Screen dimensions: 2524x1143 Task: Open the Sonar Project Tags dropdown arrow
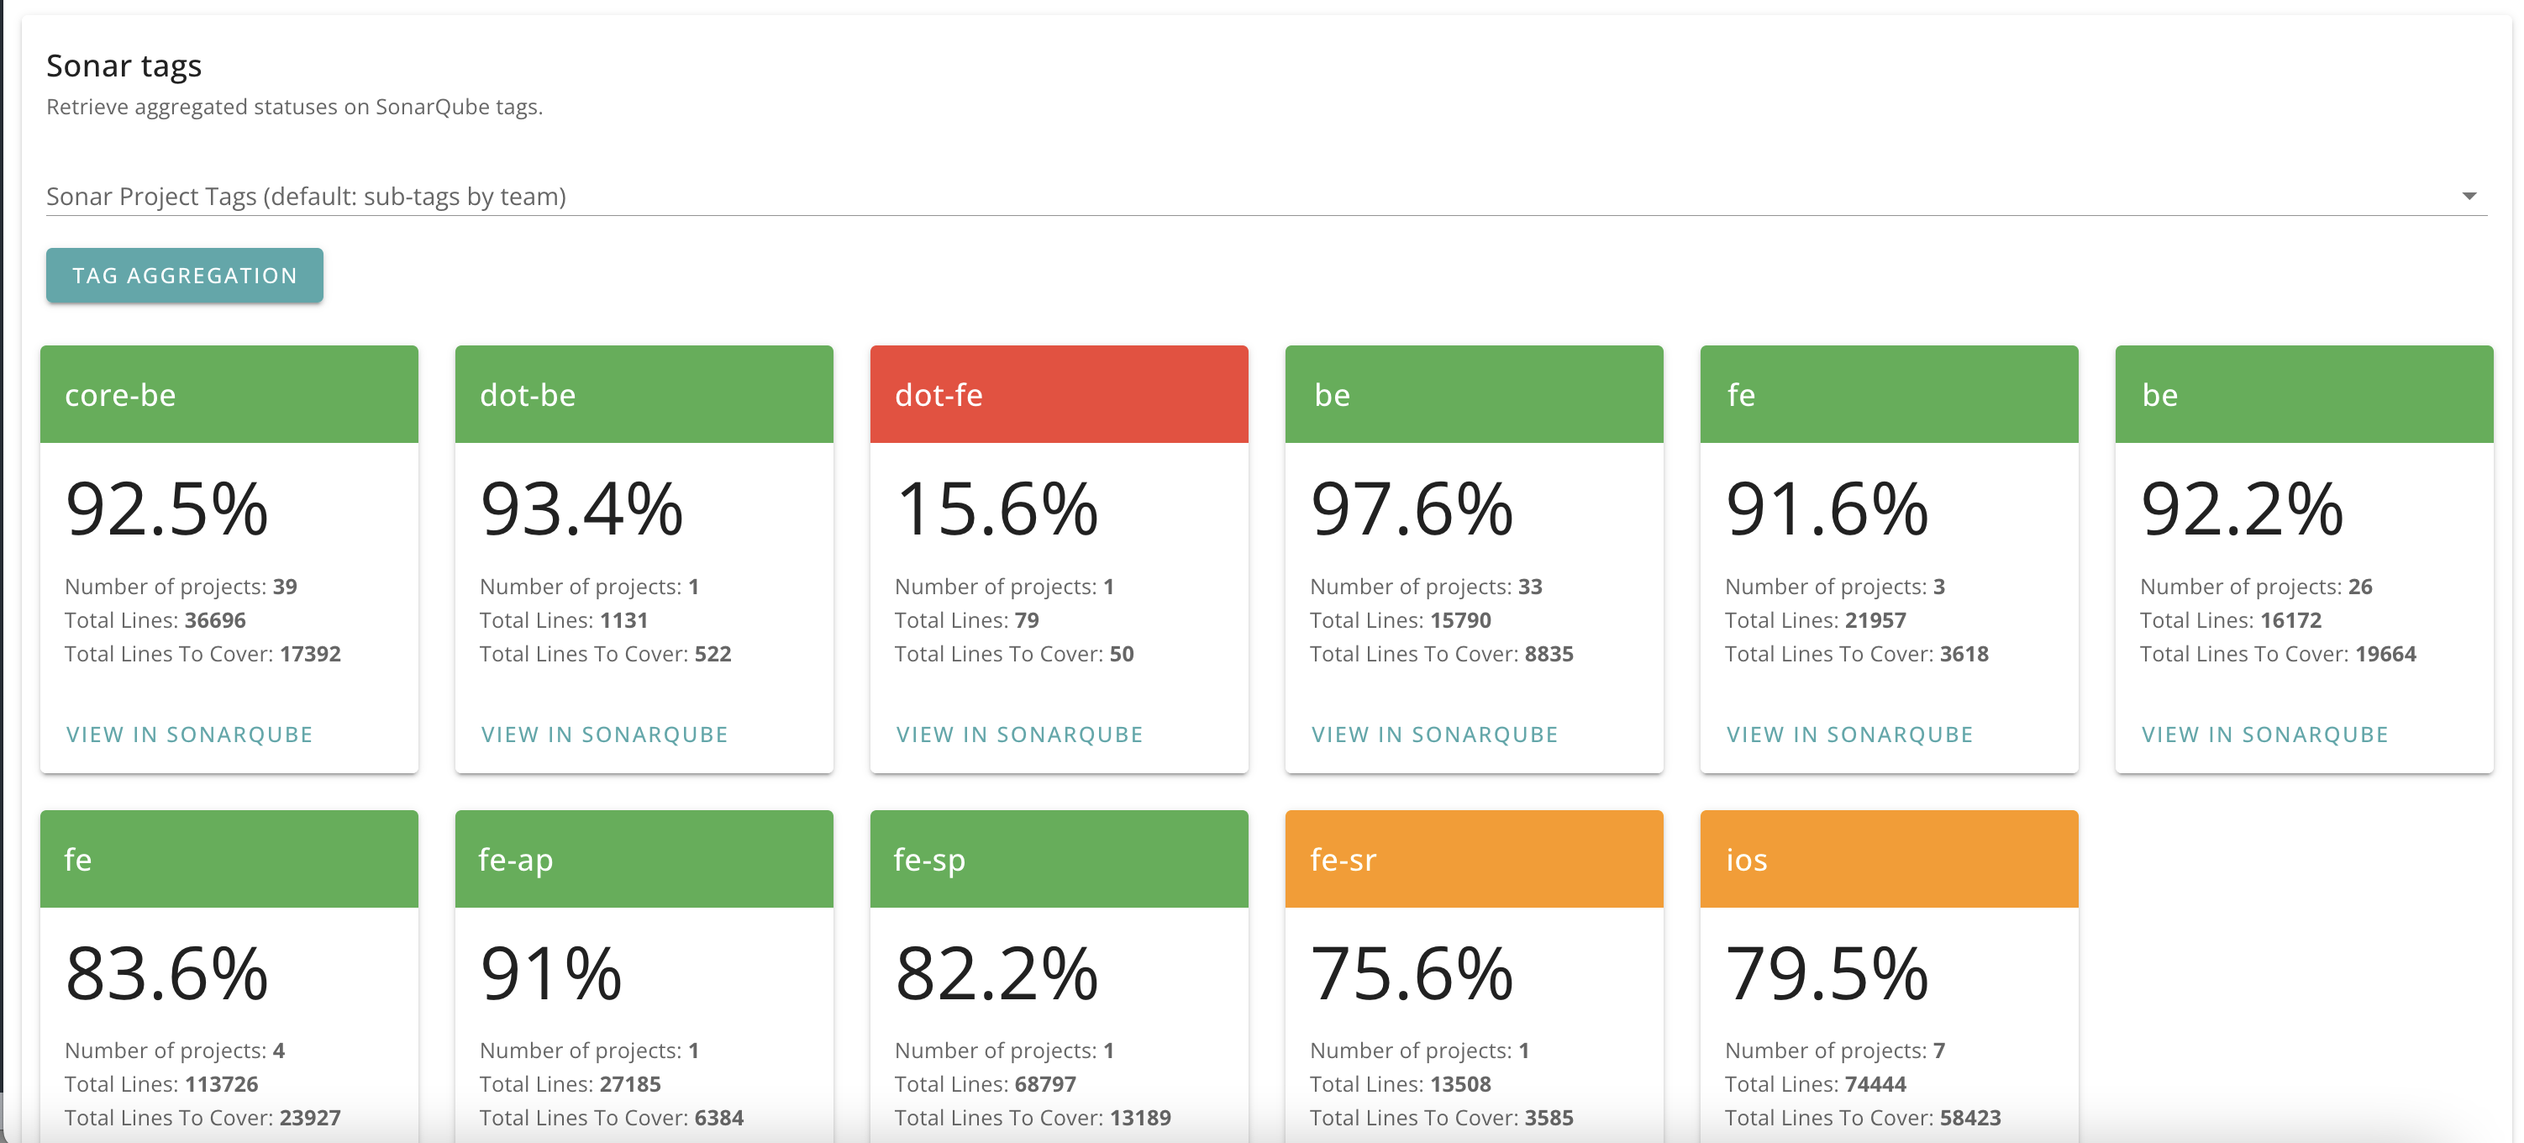click(x=2469, y=196)
